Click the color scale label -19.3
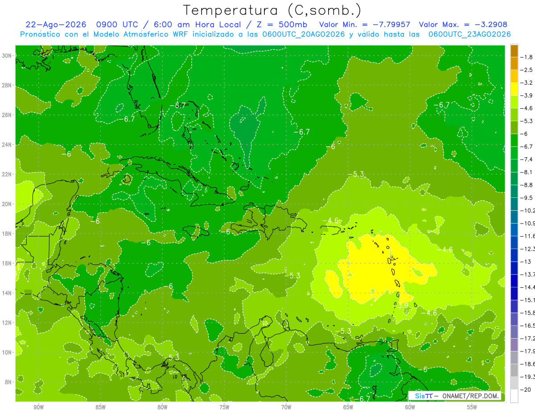 coord(528,376)
